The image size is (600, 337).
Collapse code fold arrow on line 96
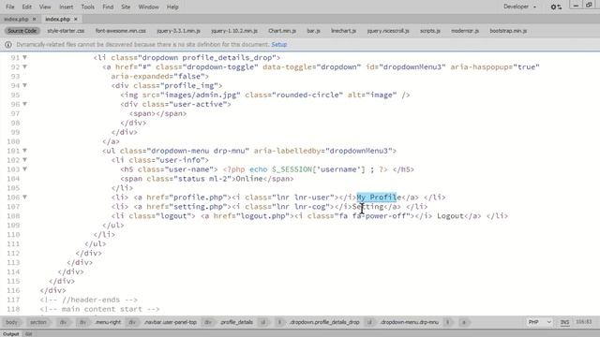pos(24,104)
